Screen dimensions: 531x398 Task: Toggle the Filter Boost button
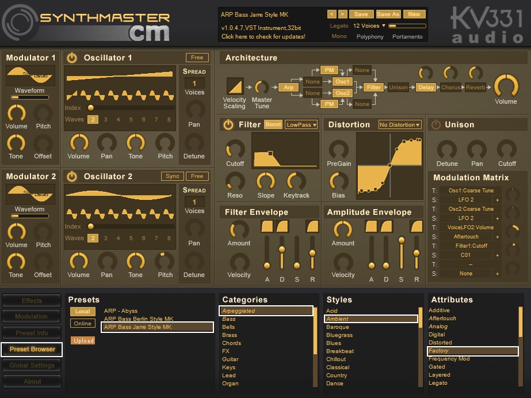pos(273,124)
